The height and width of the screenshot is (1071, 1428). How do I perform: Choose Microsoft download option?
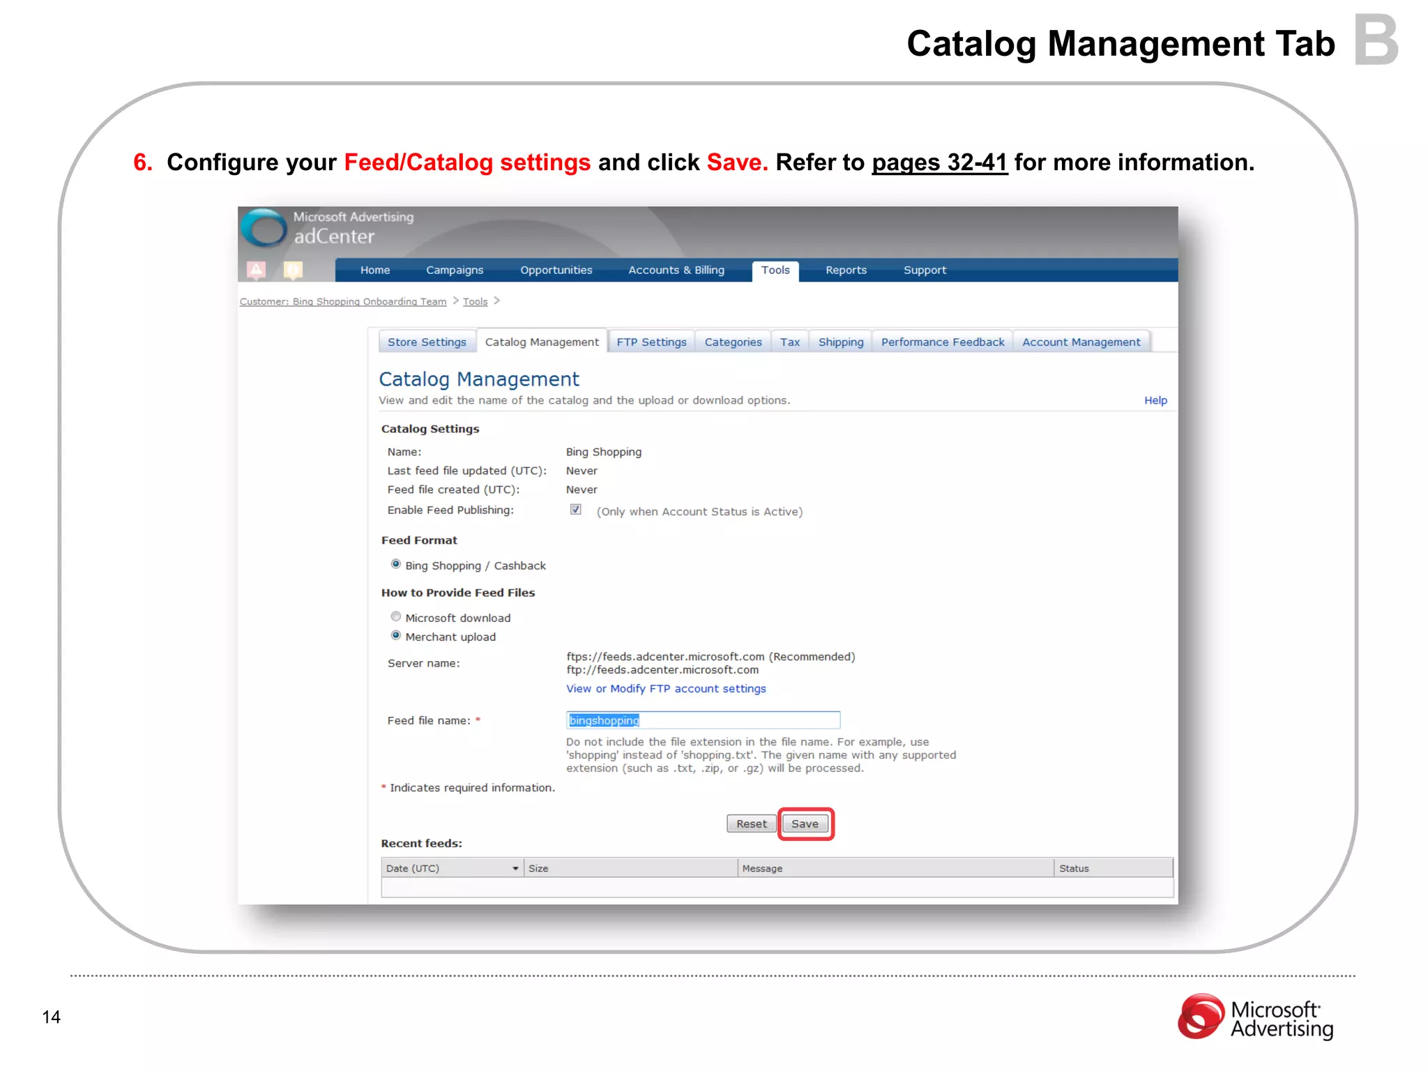tap(396, 616)
